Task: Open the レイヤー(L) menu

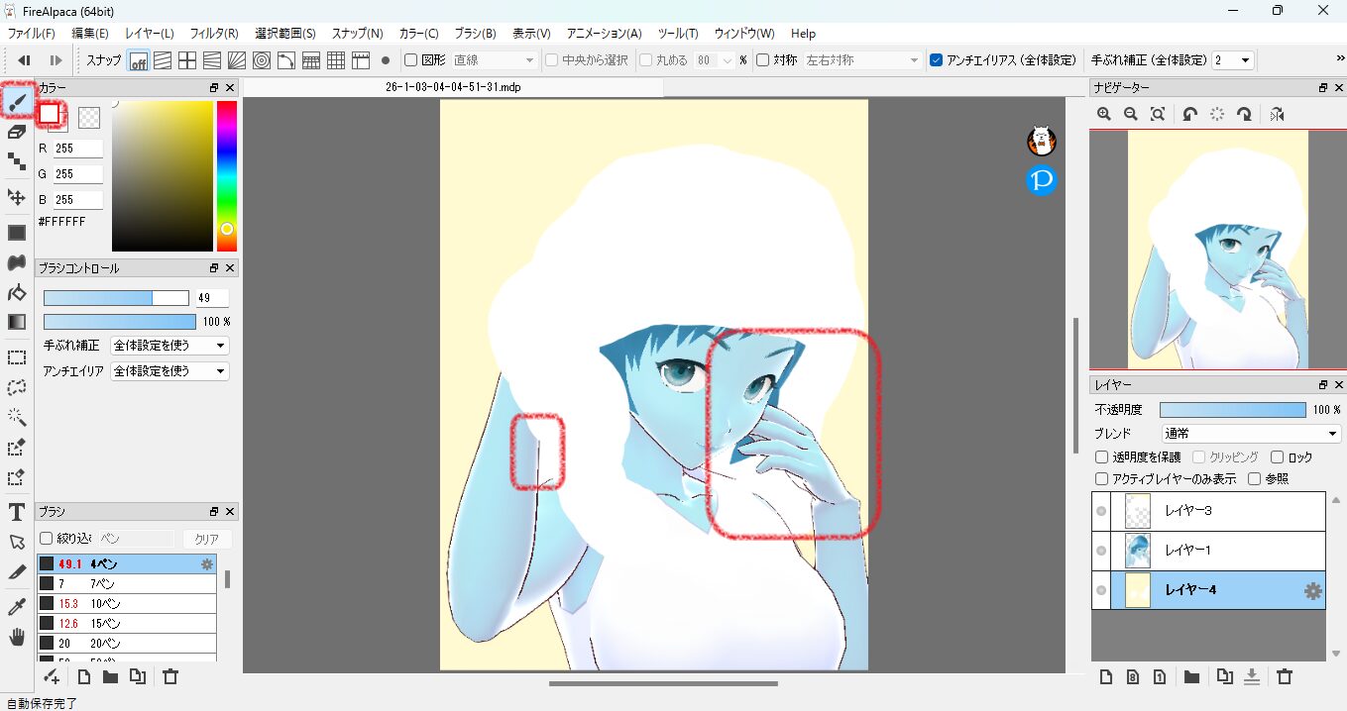Action: (x=149, y=34)
